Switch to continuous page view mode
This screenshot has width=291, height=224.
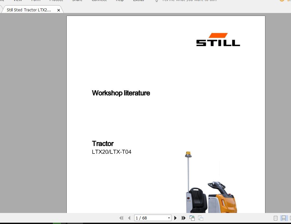284,218
